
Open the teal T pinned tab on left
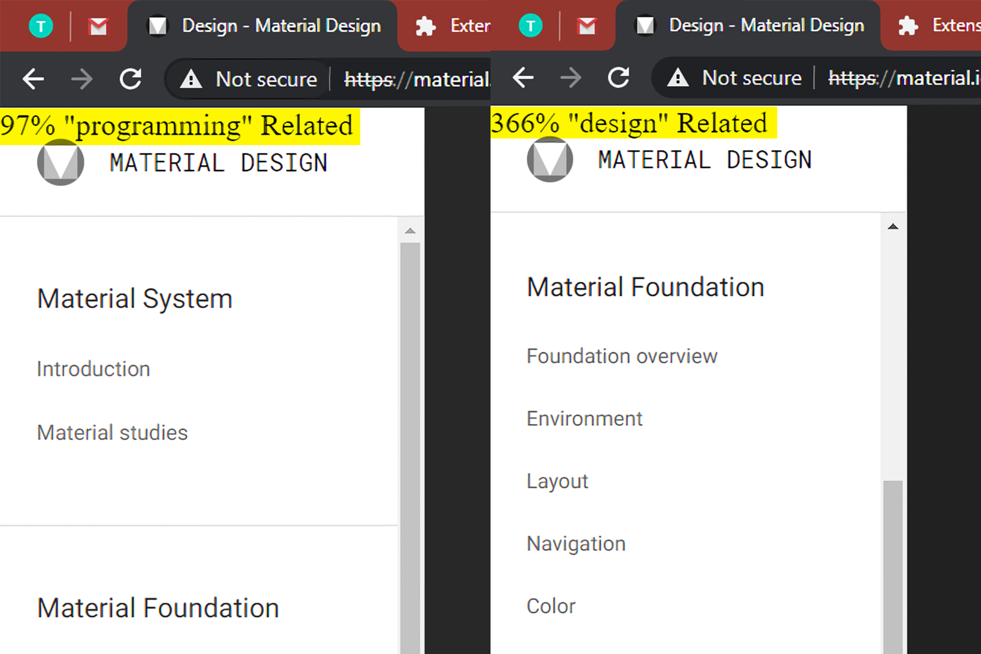(x=41, y=26)
